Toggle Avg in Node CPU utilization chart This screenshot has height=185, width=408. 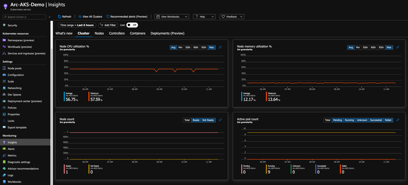point(173,47)
